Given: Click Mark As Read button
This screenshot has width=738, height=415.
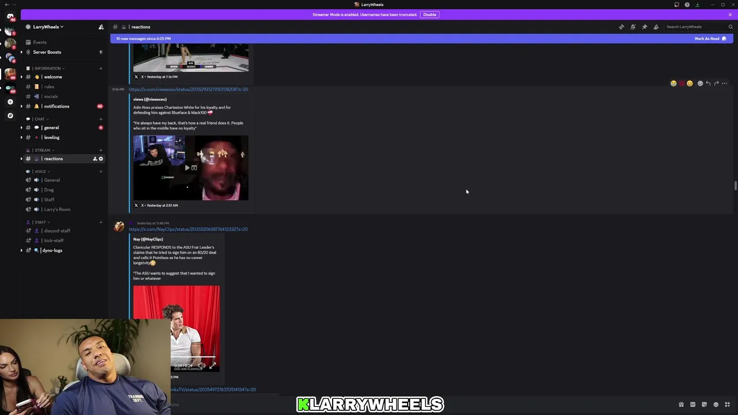Looking at the screenshot, I should coord(710,39).
